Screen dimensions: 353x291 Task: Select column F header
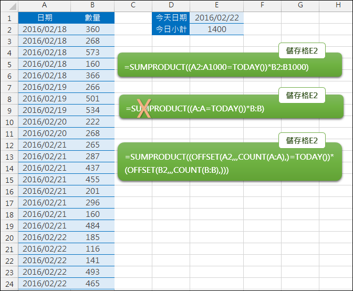262,5
